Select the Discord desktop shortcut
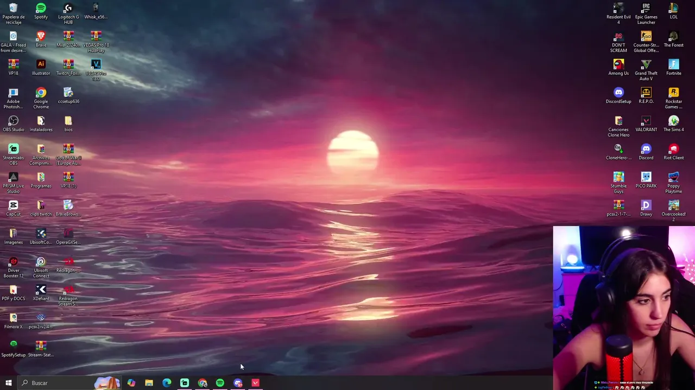 (646, 152)
